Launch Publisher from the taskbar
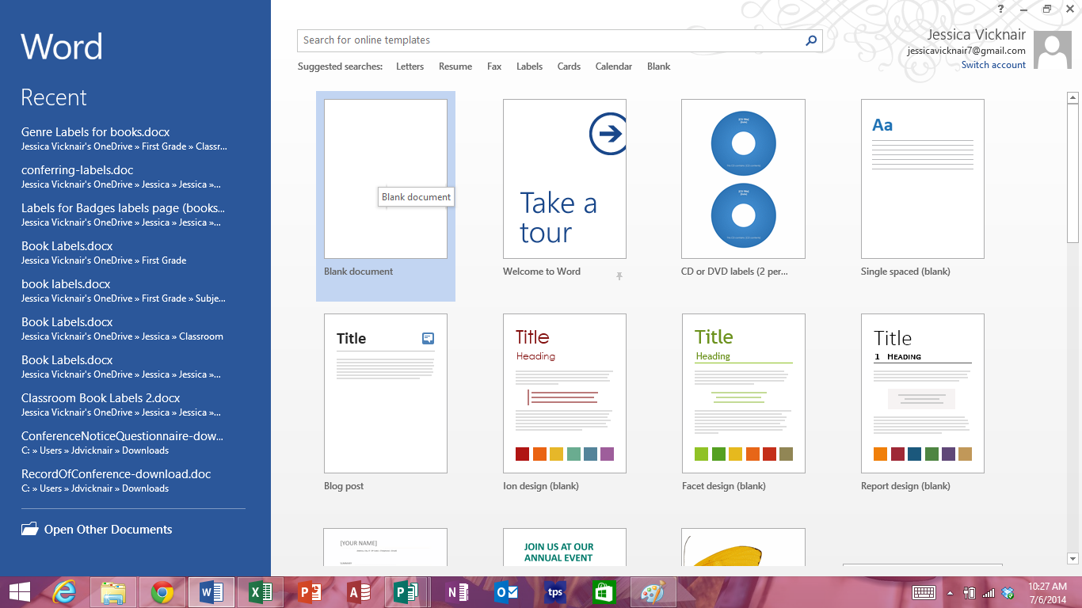The height and width of the screenshot is (608, 1082). coord(407,591)
